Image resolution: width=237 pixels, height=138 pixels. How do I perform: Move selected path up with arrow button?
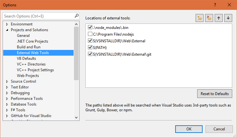pos(219,18)
